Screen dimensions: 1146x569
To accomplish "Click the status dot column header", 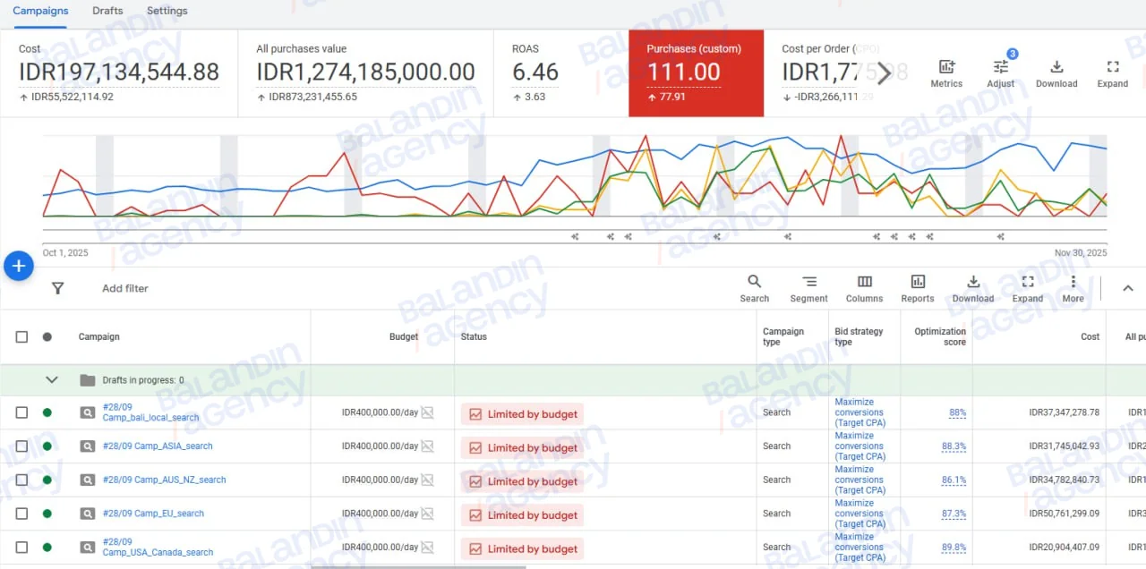I will (47, 336).
